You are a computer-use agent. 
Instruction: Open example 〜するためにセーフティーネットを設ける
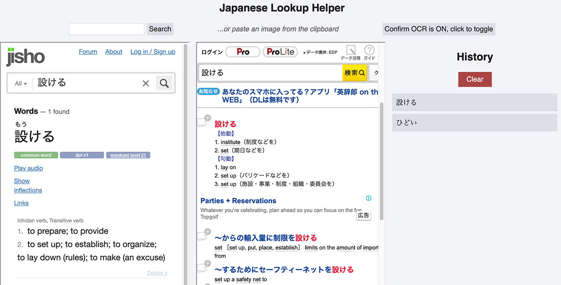(284, 270)
